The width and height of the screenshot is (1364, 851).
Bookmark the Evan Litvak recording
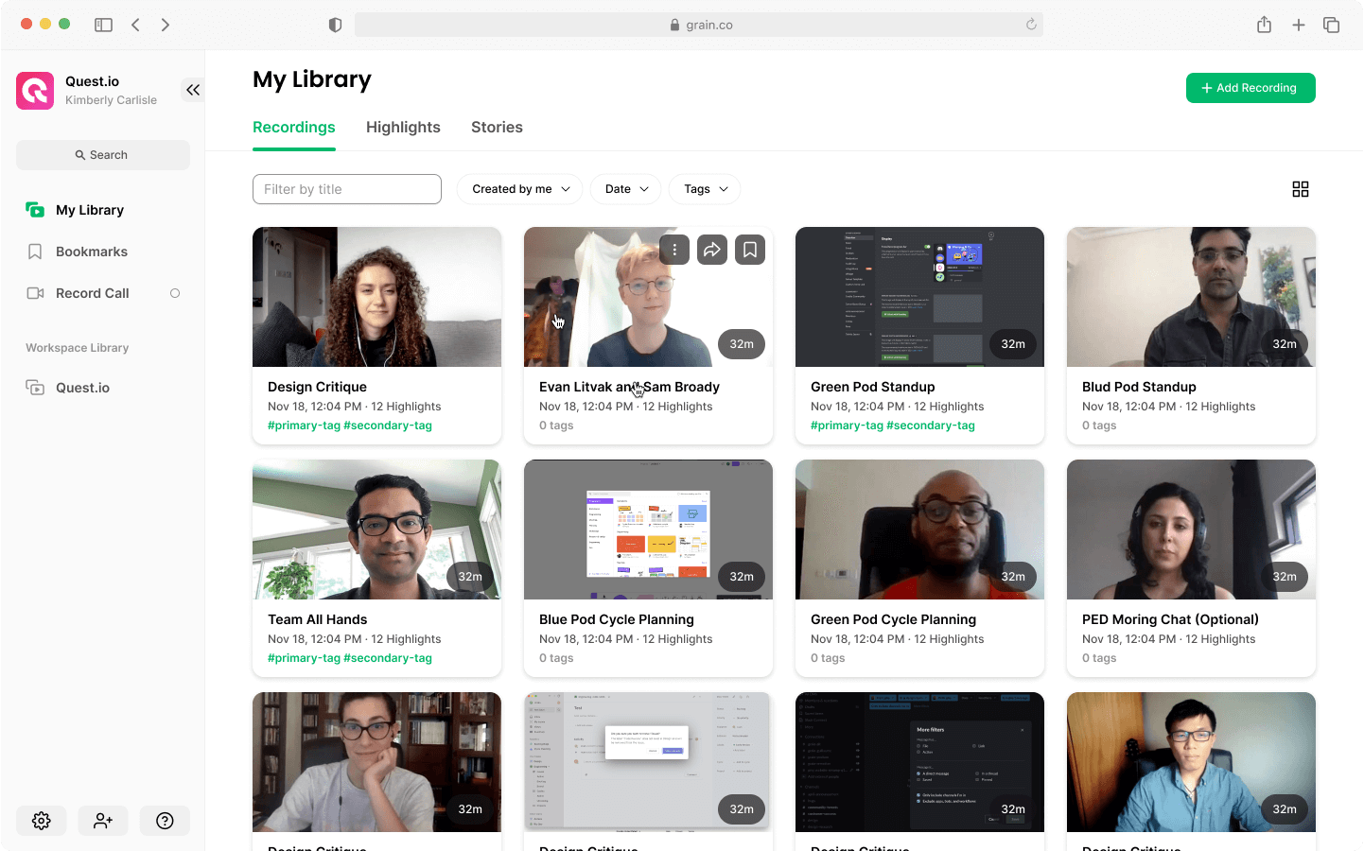point(749,249)
